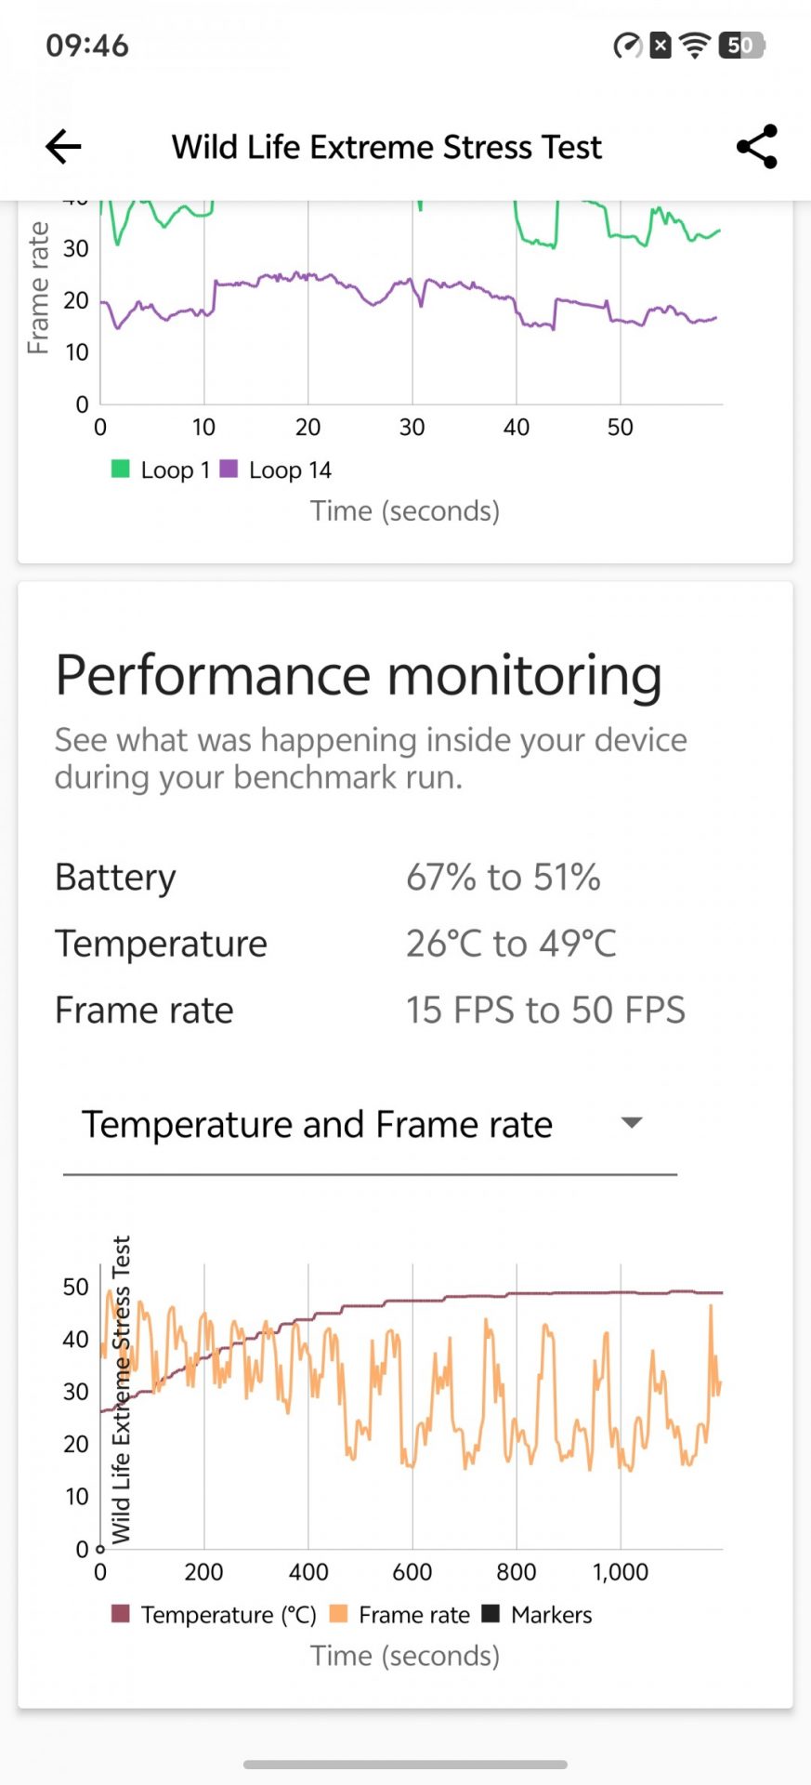Screen dimensions: 811x1785
Task: Tap the Temperature 26°C to 49°C value
Action: click(x=511, y=944)
